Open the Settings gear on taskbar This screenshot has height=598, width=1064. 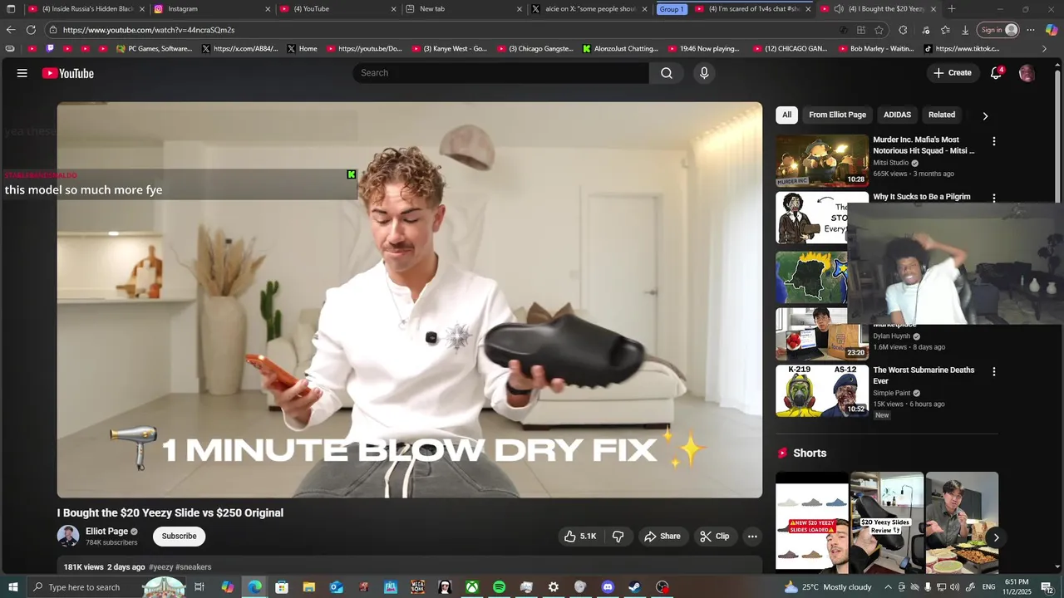click(553, 587)
